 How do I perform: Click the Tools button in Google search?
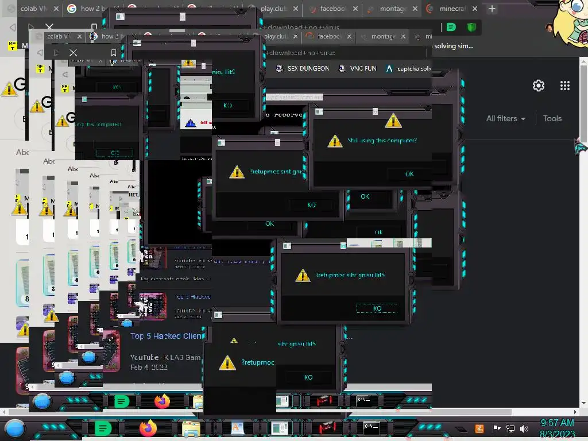point(552,118)
